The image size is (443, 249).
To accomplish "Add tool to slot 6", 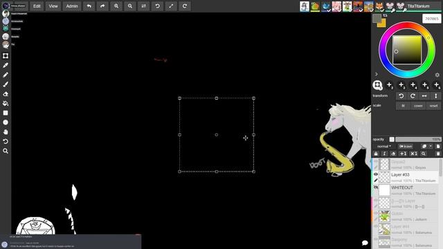I will coord(437,84).
